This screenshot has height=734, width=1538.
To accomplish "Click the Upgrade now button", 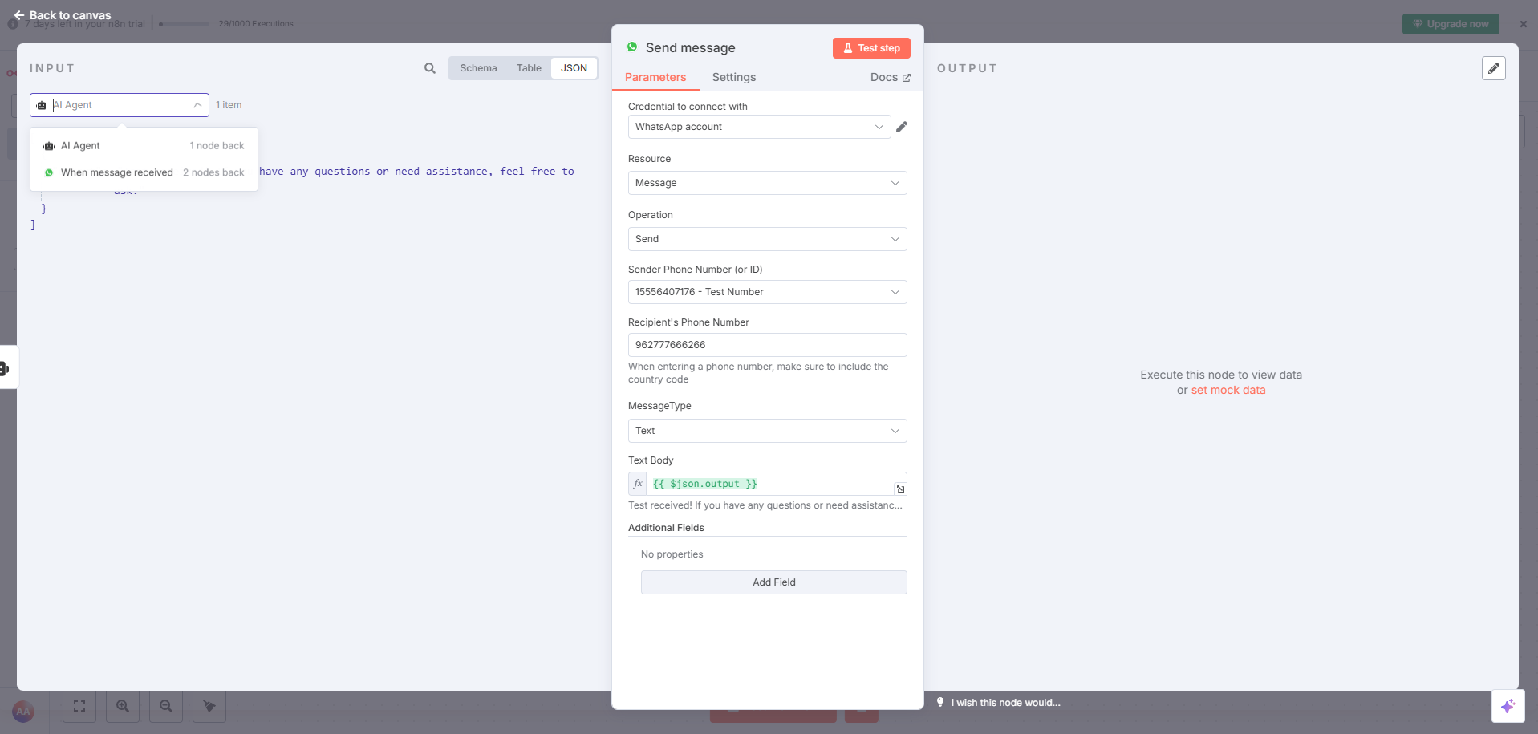I will (x=1451, y=24).
